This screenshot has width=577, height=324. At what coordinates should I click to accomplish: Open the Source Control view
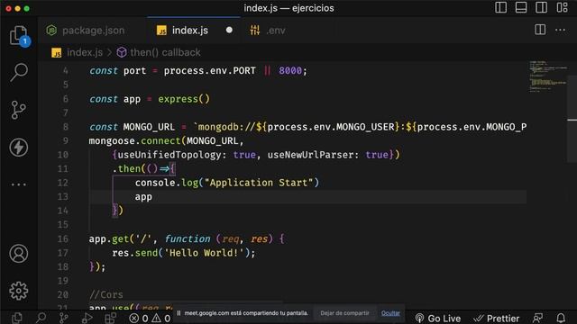18,110
